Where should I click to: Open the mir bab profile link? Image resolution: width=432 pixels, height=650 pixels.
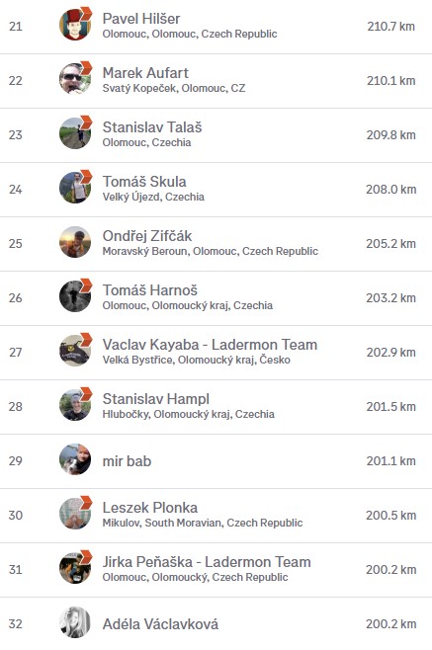127,461
